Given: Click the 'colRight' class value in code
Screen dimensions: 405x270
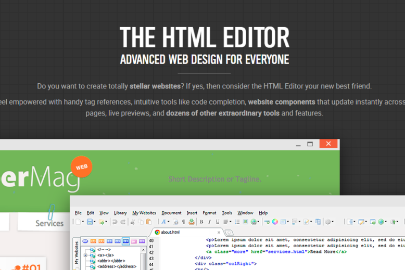Looking at the screenshot, I should (x=240, y=264).
